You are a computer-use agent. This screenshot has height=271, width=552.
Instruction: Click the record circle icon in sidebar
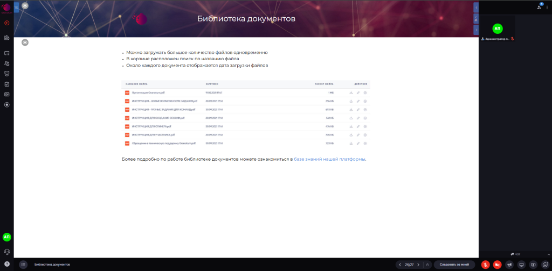(x=6, y=105)
